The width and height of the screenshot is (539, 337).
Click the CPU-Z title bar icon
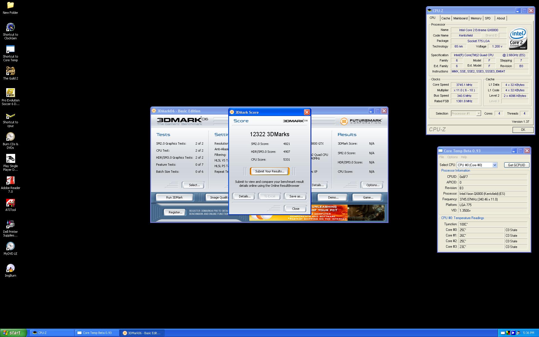pyautogui.click(x=430, y=11)
